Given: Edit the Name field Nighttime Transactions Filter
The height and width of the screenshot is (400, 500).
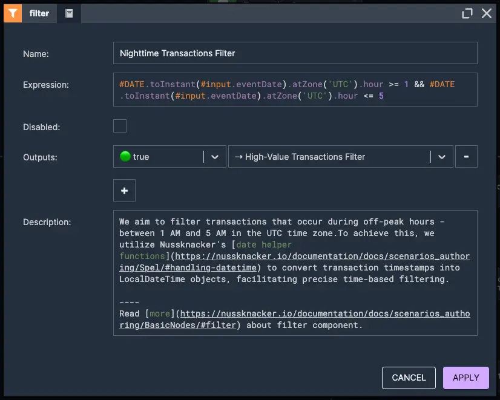Looking at the screenshot, I should coord(295,53).
